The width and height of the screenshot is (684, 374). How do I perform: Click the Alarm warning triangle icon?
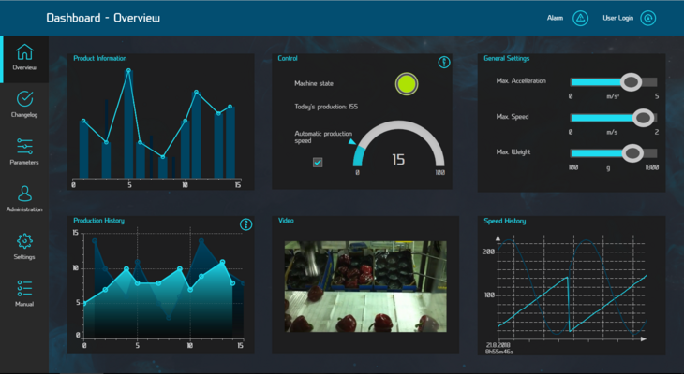tap(580, 18)
